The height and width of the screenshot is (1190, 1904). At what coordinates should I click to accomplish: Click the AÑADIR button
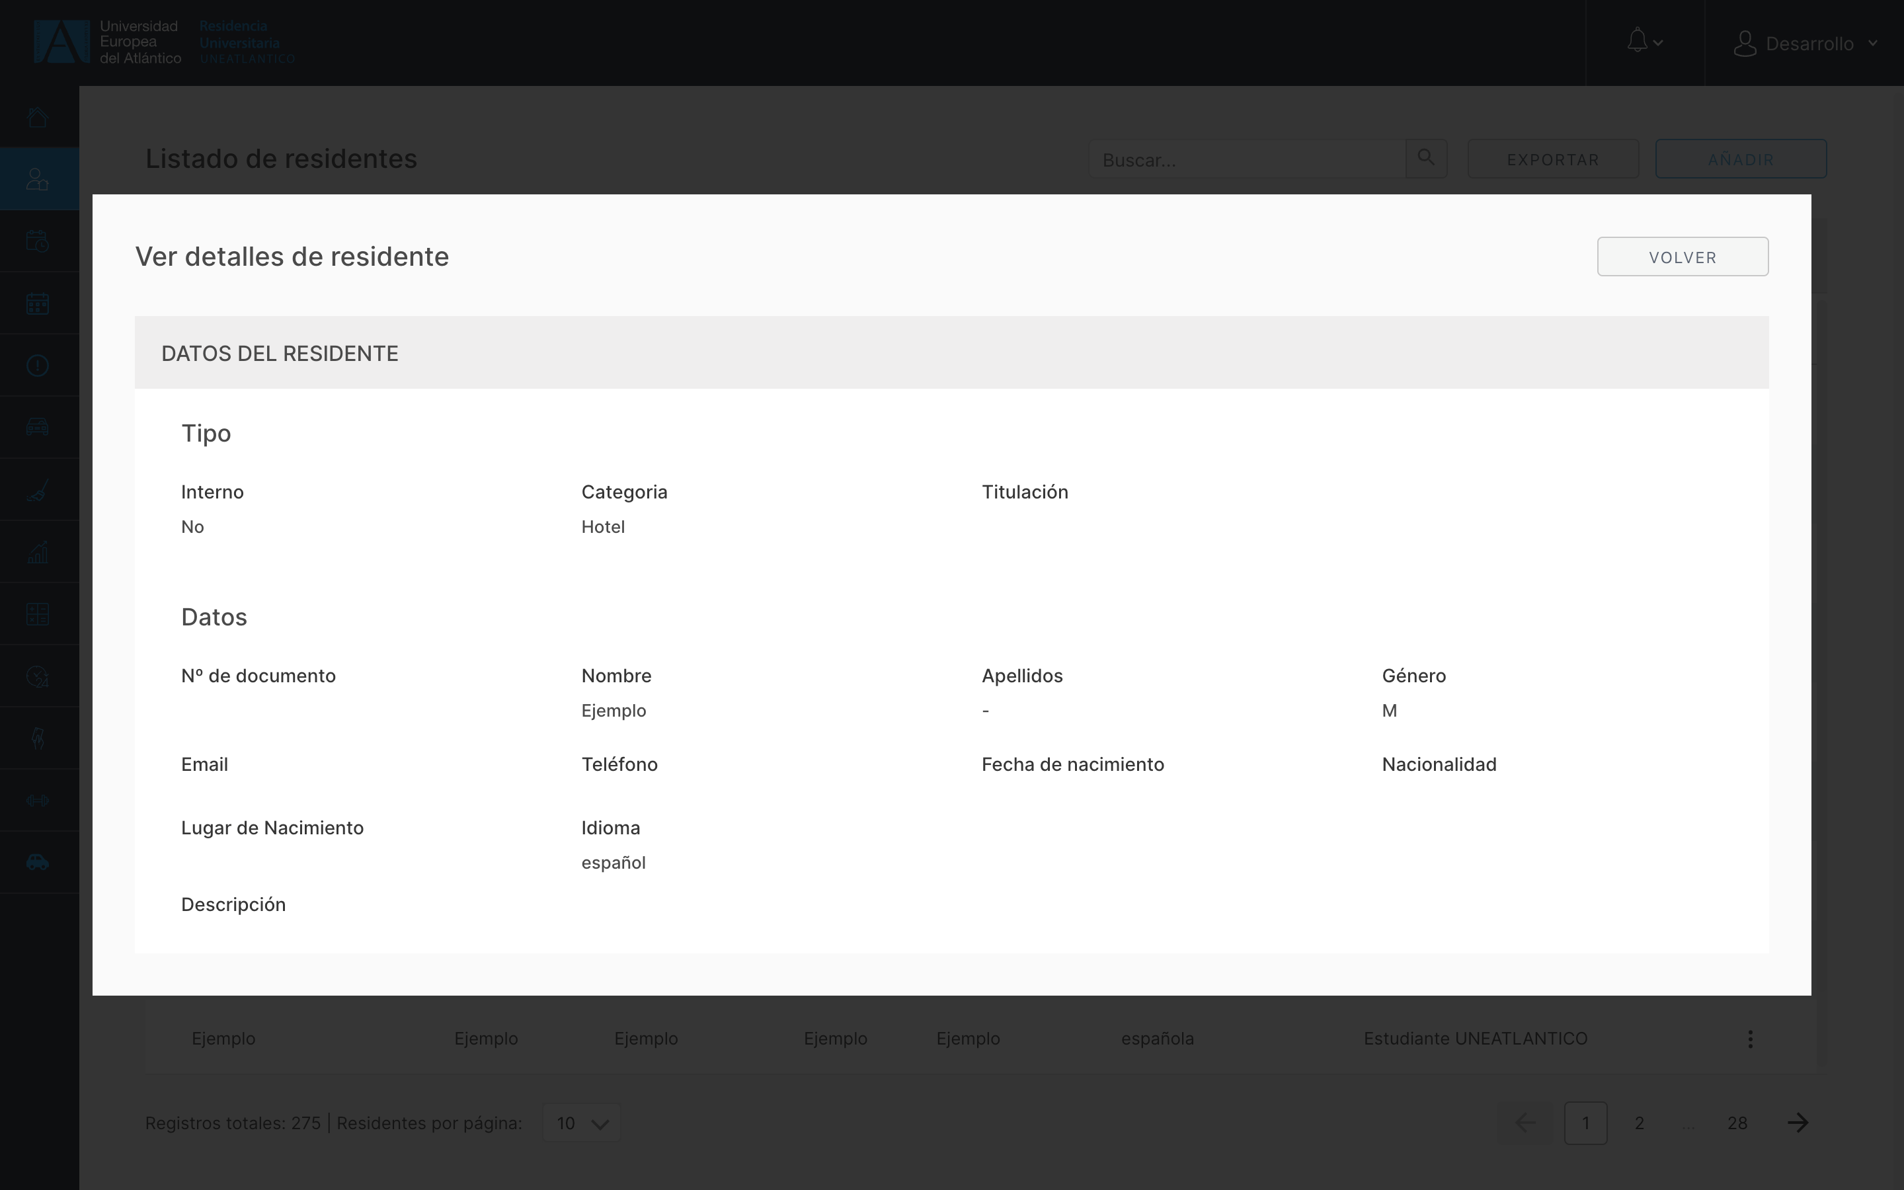[x=1740, y=159]
